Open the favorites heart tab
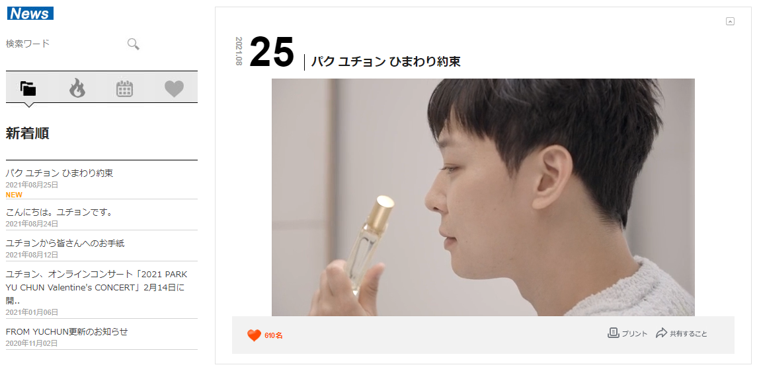The width and height of the screenshot is (759, 369). tap(175, 89)
